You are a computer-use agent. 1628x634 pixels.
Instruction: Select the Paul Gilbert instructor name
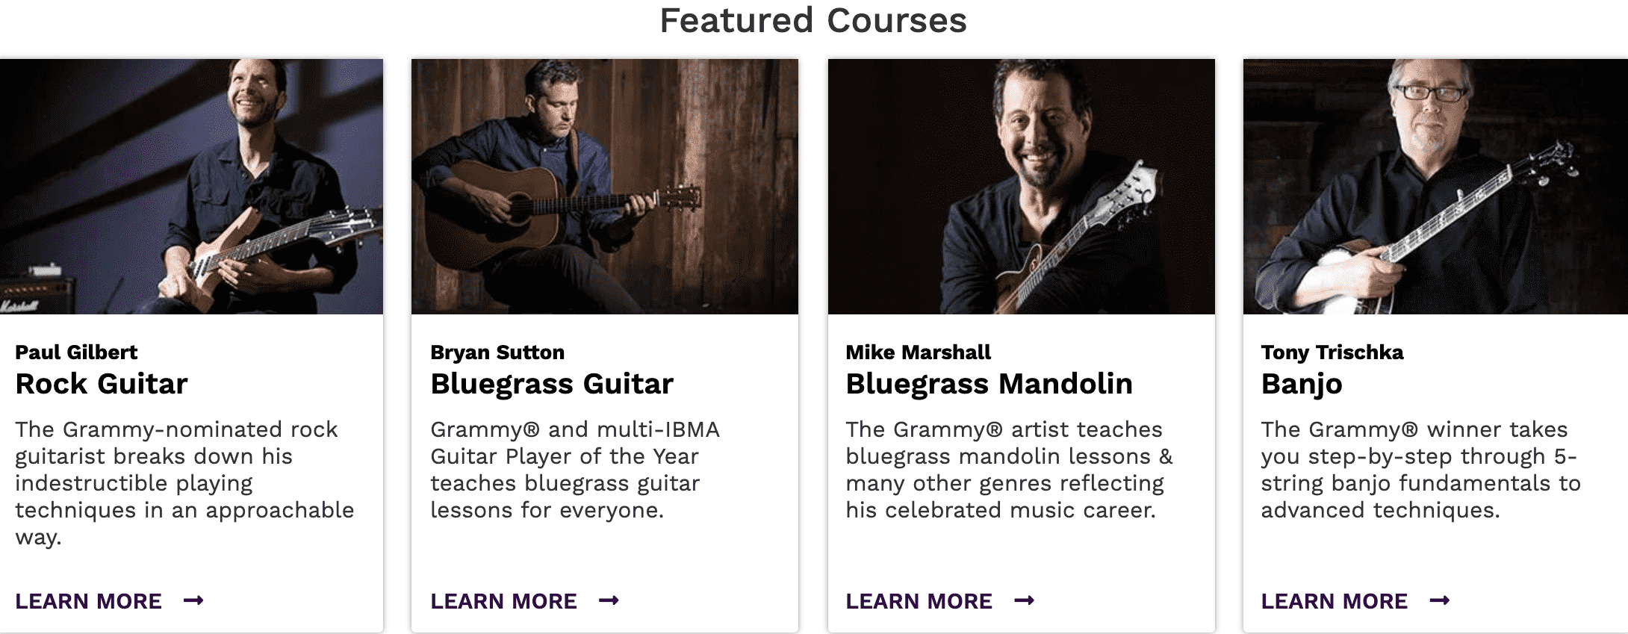click(x=76, y=352)
